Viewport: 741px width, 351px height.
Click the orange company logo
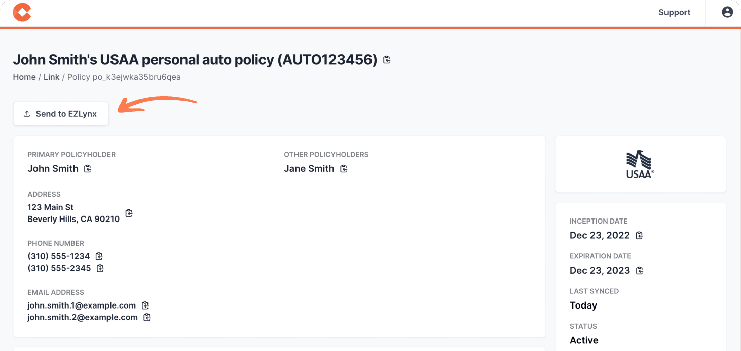pos(22,12)
